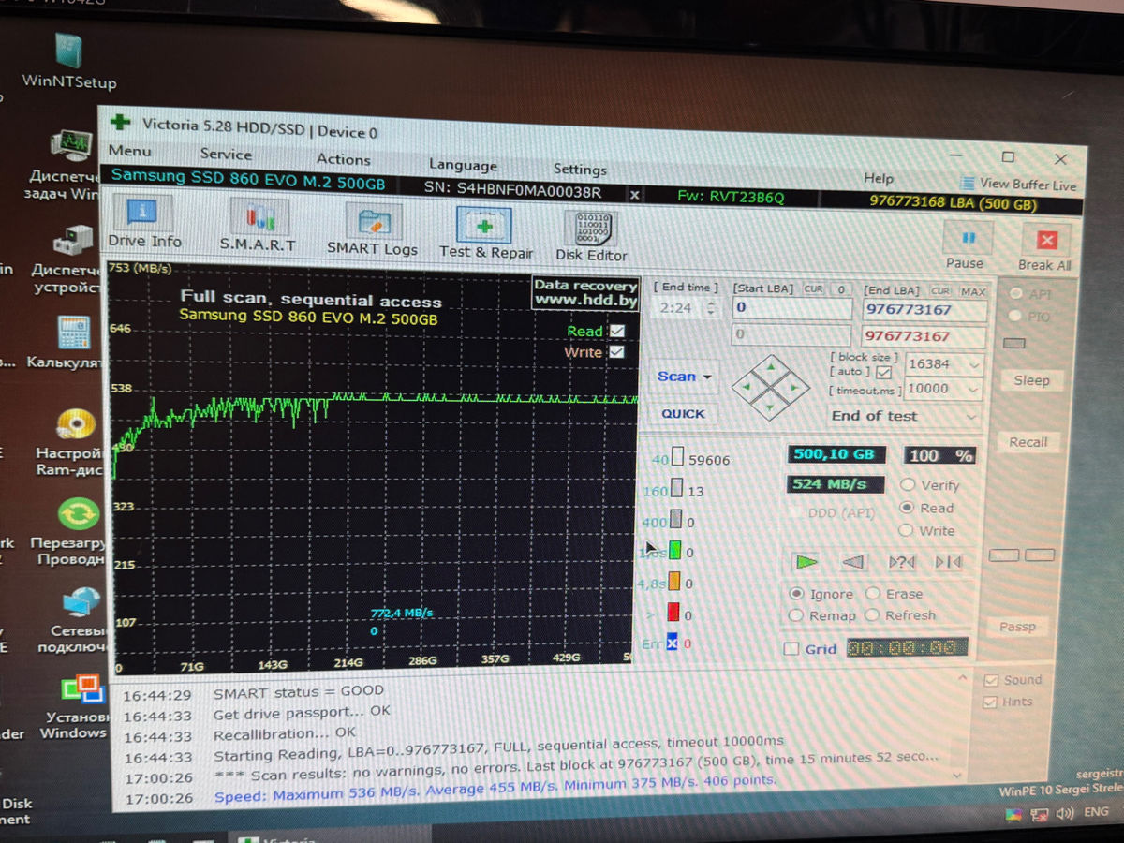Launch the Disk Editor tool
The image size is (1124, 843).
point(590,235)
